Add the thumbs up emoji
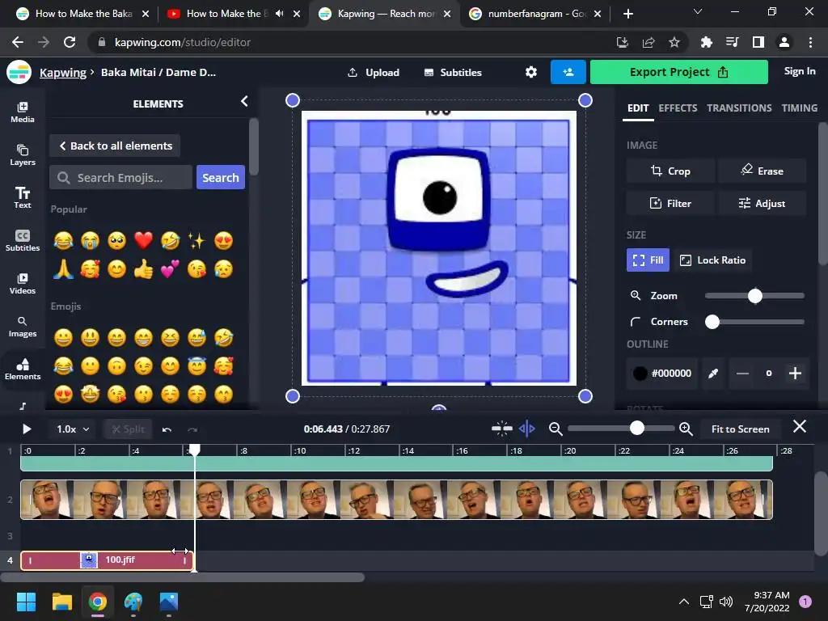 point(143,269)
